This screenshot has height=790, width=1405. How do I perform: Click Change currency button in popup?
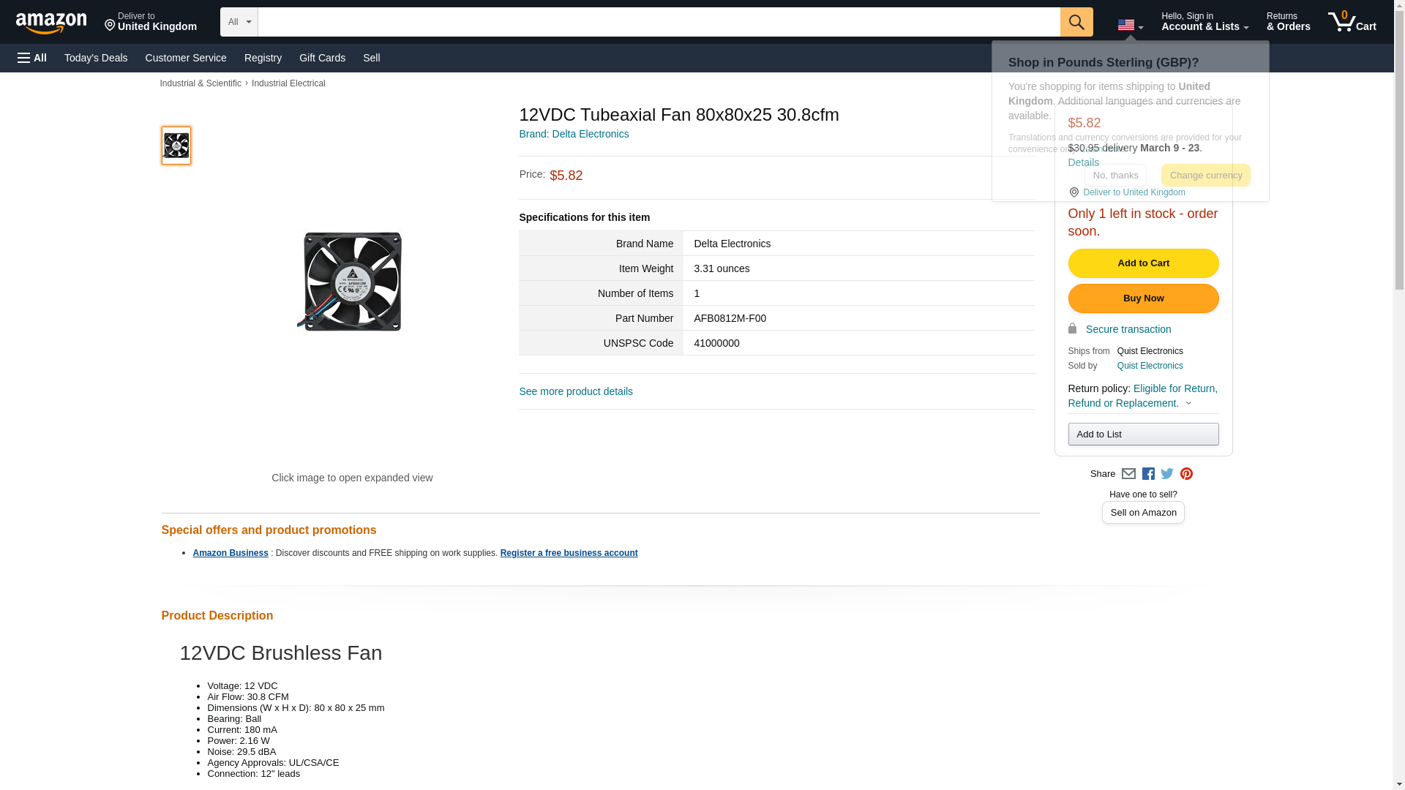[x=1205, y=175]
